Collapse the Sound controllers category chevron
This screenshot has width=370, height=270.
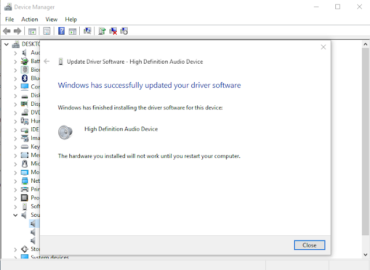[16, 215]
